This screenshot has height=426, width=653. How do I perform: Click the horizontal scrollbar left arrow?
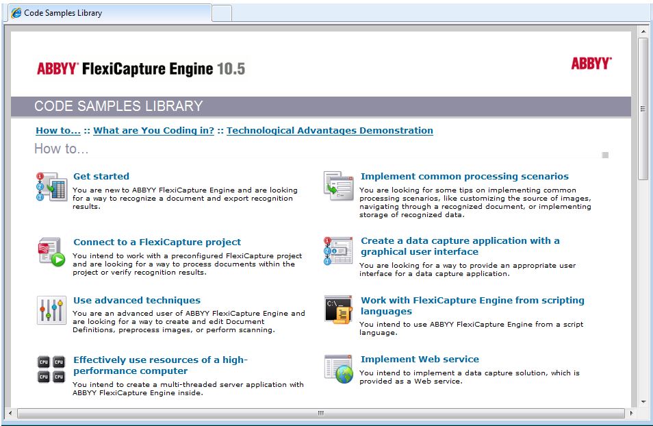point(10,413)
